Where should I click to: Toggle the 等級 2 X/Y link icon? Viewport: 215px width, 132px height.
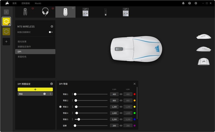click(121, 101)
